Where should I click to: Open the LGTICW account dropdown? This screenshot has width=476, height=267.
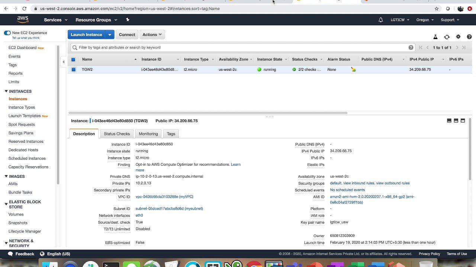click(x=400, y=20)
